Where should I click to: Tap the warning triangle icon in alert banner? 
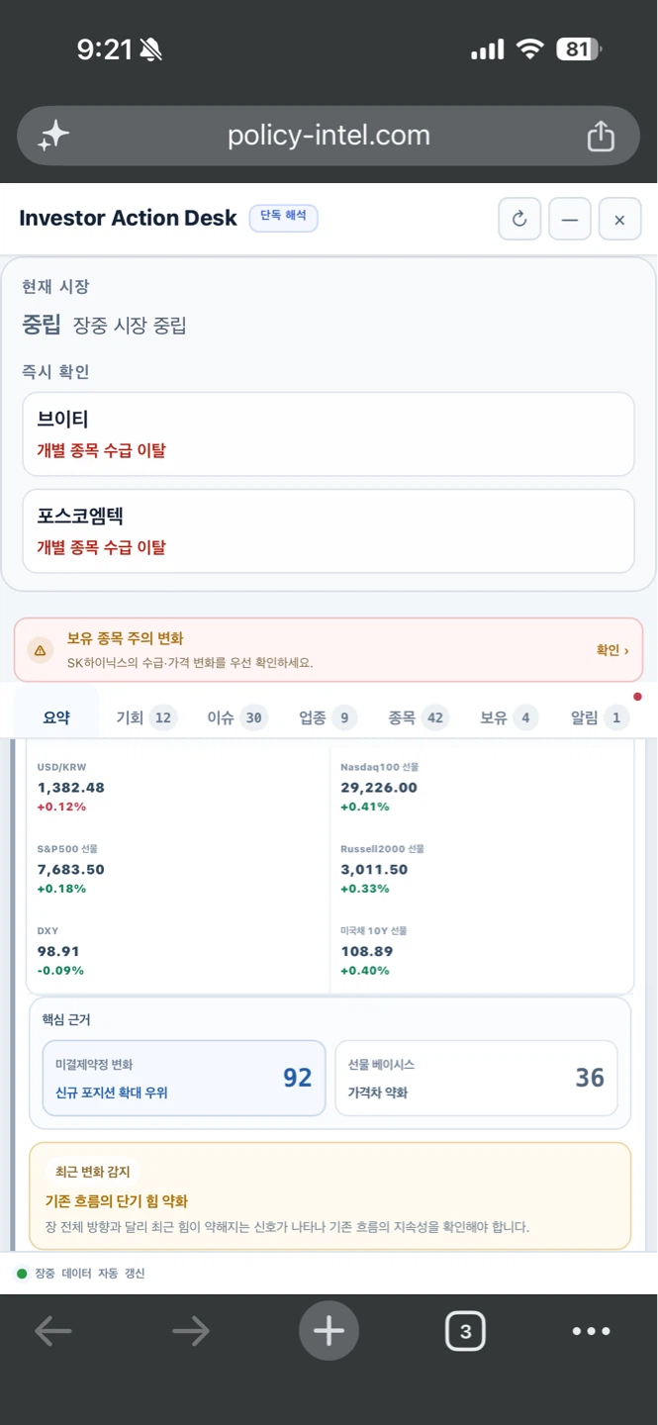tap(40, 650)
